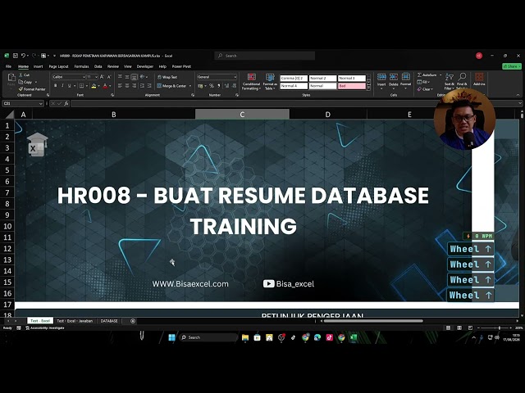
Task: Expand the cell styles gallery
Action: [368, 88]
